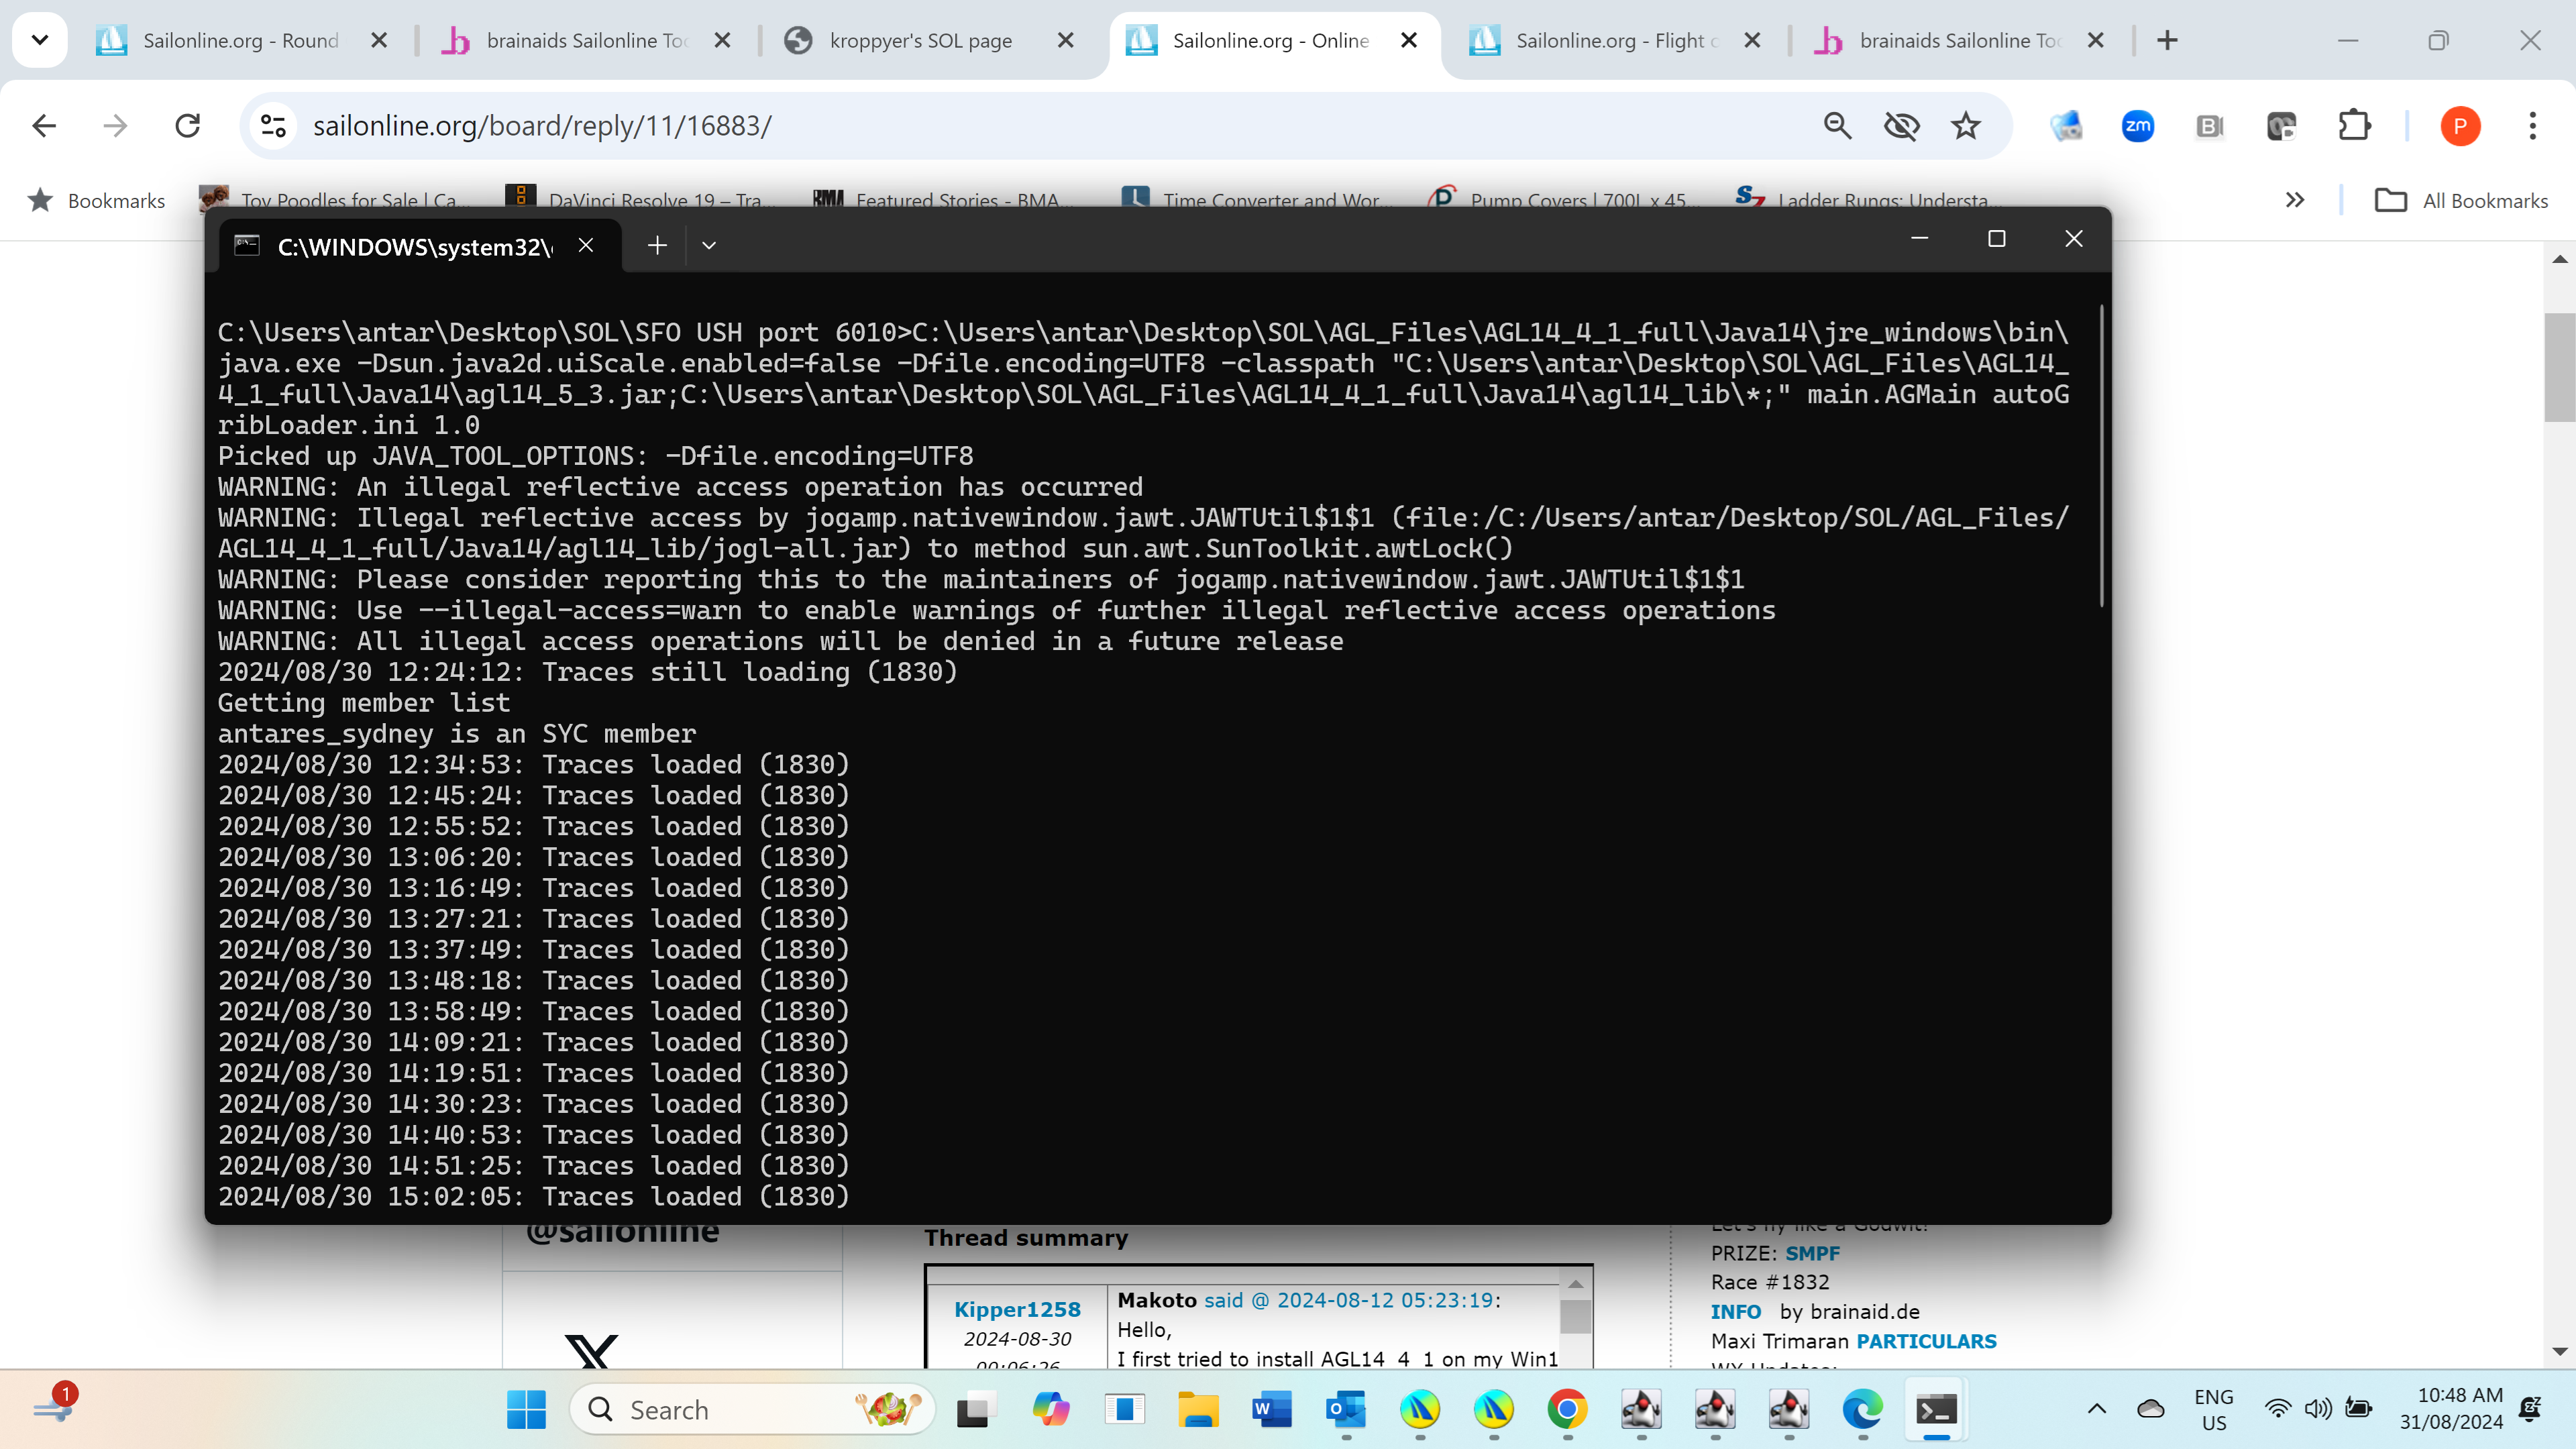Screen dimensions: 2576x1449
Task: Reload the current page
Action: (x=188, y=126)
